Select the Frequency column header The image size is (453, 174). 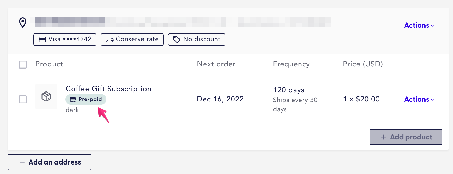point(291,64)
